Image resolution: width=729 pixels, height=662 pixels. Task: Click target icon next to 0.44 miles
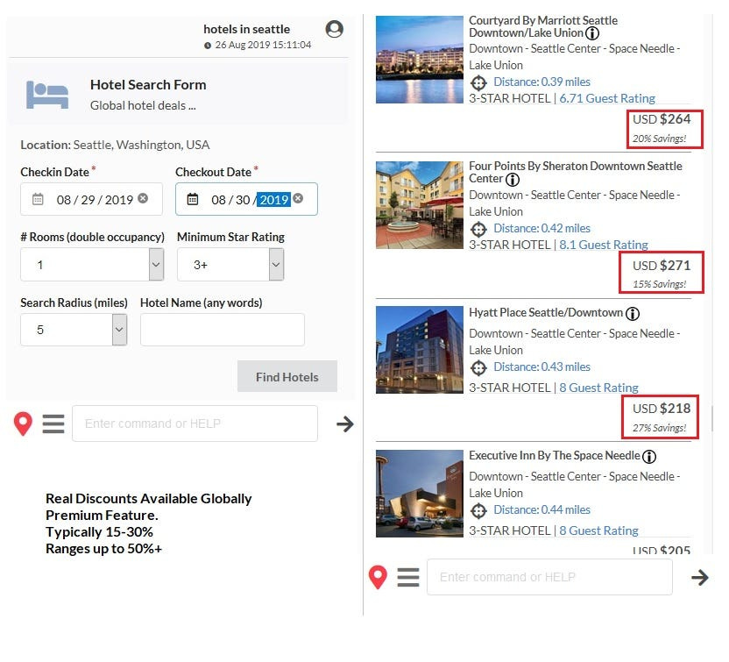click(x=478, y=511)
